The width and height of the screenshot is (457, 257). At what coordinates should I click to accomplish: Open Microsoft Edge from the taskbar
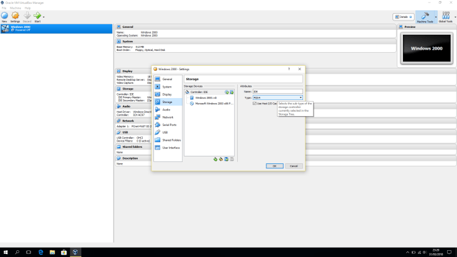pyautogui.click(x=40, y=252)
